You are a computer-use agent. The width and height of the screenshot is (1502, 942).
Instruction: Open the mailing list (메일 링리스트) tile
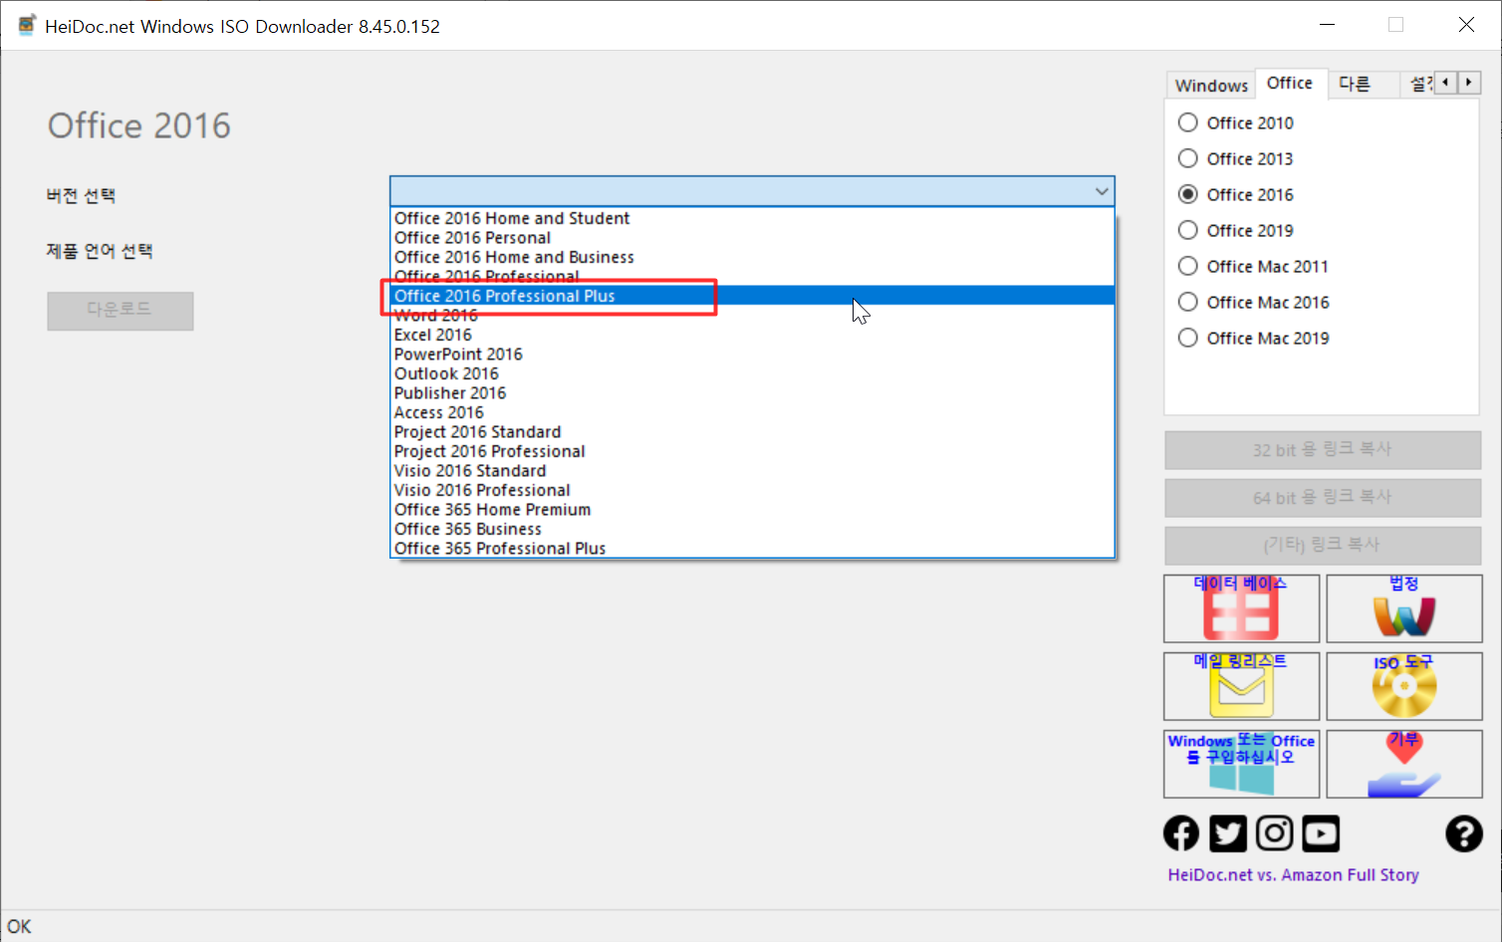pos(1241,686)
